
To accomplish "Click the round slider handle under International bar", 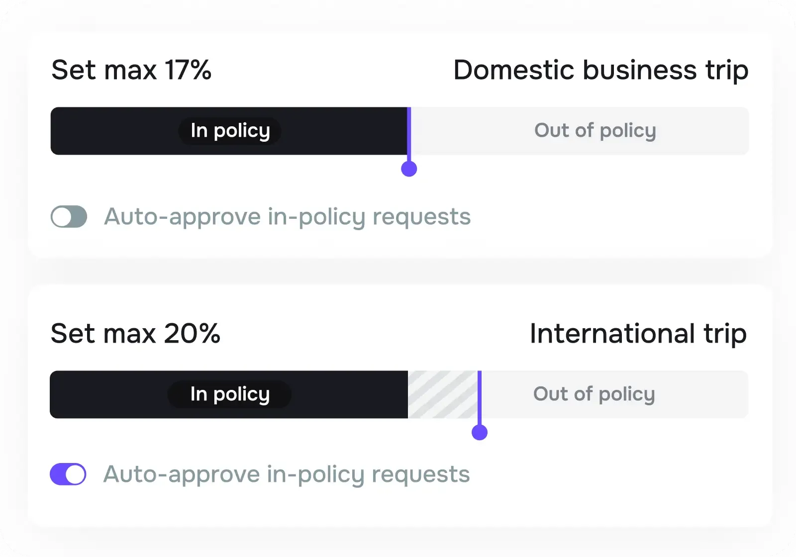I will tap(480, 433).
